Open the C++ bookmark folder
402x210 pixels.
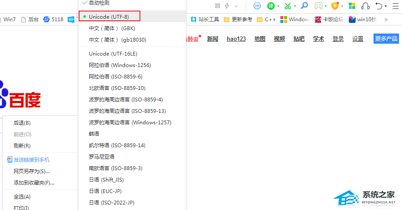[266, 20]
